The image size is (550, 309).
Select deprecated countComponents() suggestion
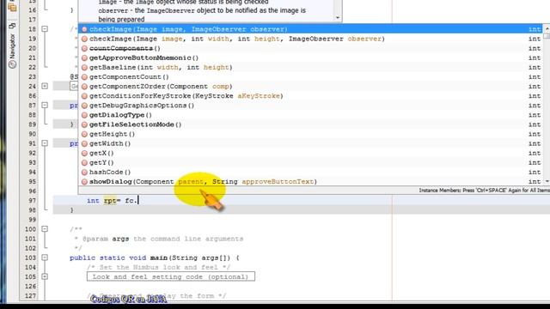[x=311, y=48]
